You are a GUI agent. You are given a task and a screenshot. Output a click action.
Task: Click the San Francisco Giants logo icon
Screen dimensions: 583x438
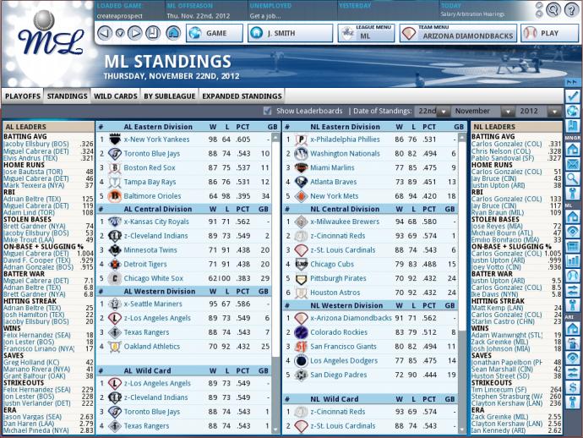point(301,347)
